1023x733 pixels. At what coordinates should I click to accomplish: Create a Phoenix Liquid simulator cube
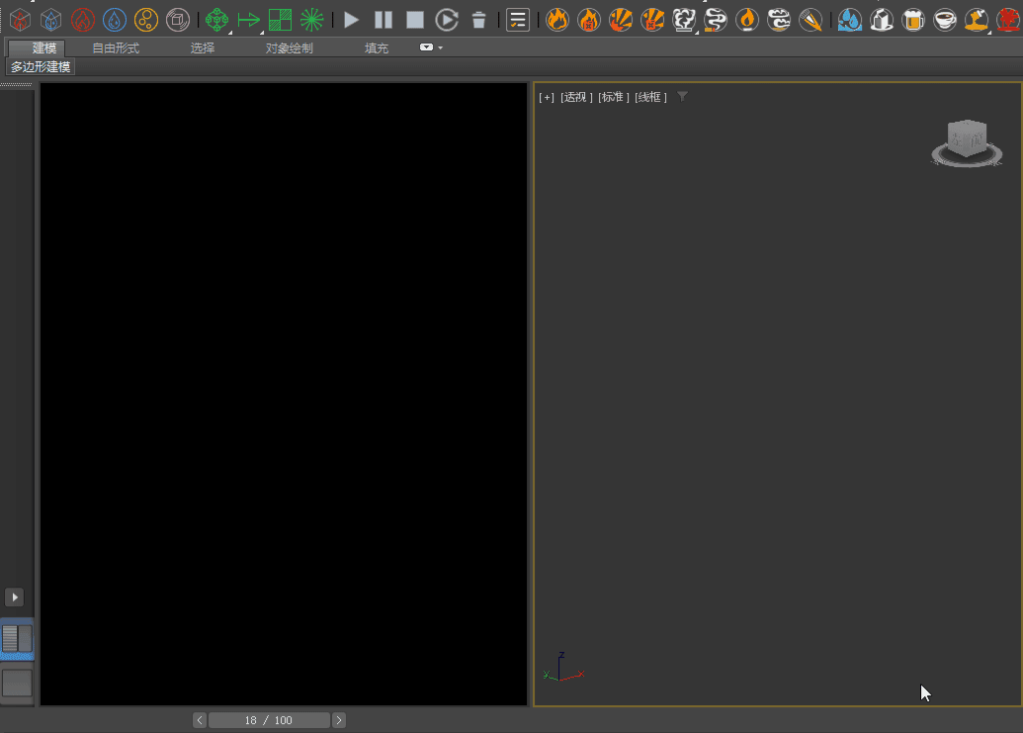[50, 20]
